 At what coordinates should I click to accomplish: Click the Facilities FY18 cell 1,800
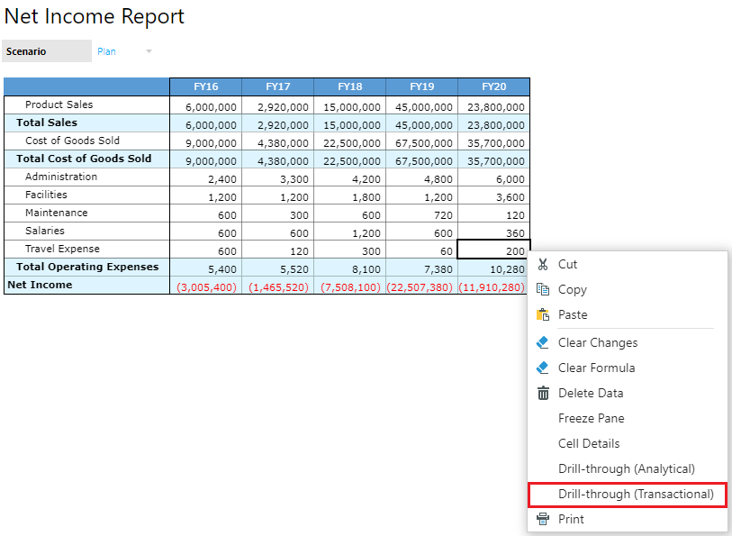point(349,195)
